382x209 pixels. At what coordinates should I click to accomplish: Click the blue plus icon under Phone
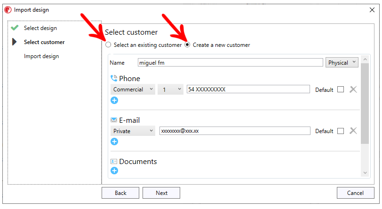tap(114, 100)
